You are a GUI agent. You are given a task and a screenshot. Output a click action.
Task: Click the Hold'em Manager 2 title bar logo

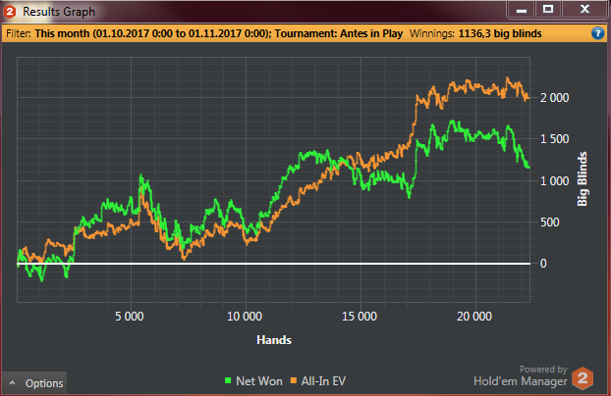coord(10,12)
